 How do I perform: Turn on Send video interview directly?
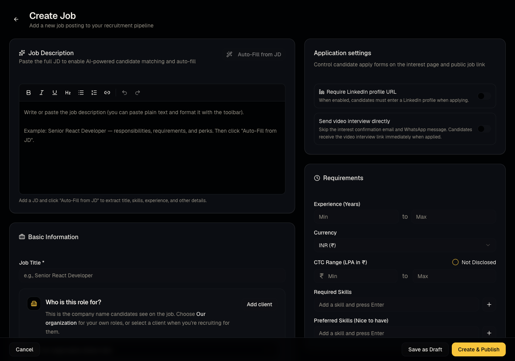pos(484,129)
